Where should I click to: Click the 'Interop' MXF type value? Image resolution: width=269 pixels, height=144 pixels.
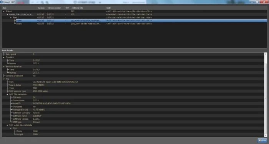37,122
